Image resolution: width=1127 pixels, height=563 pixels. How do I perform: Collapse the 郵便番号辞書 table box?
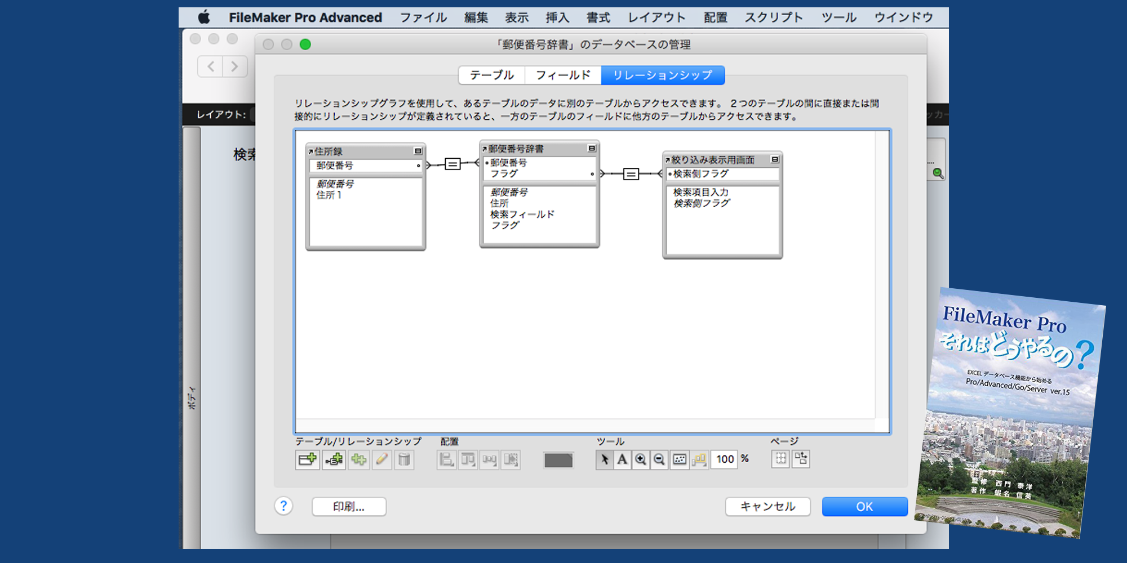(x=592, y=148)
